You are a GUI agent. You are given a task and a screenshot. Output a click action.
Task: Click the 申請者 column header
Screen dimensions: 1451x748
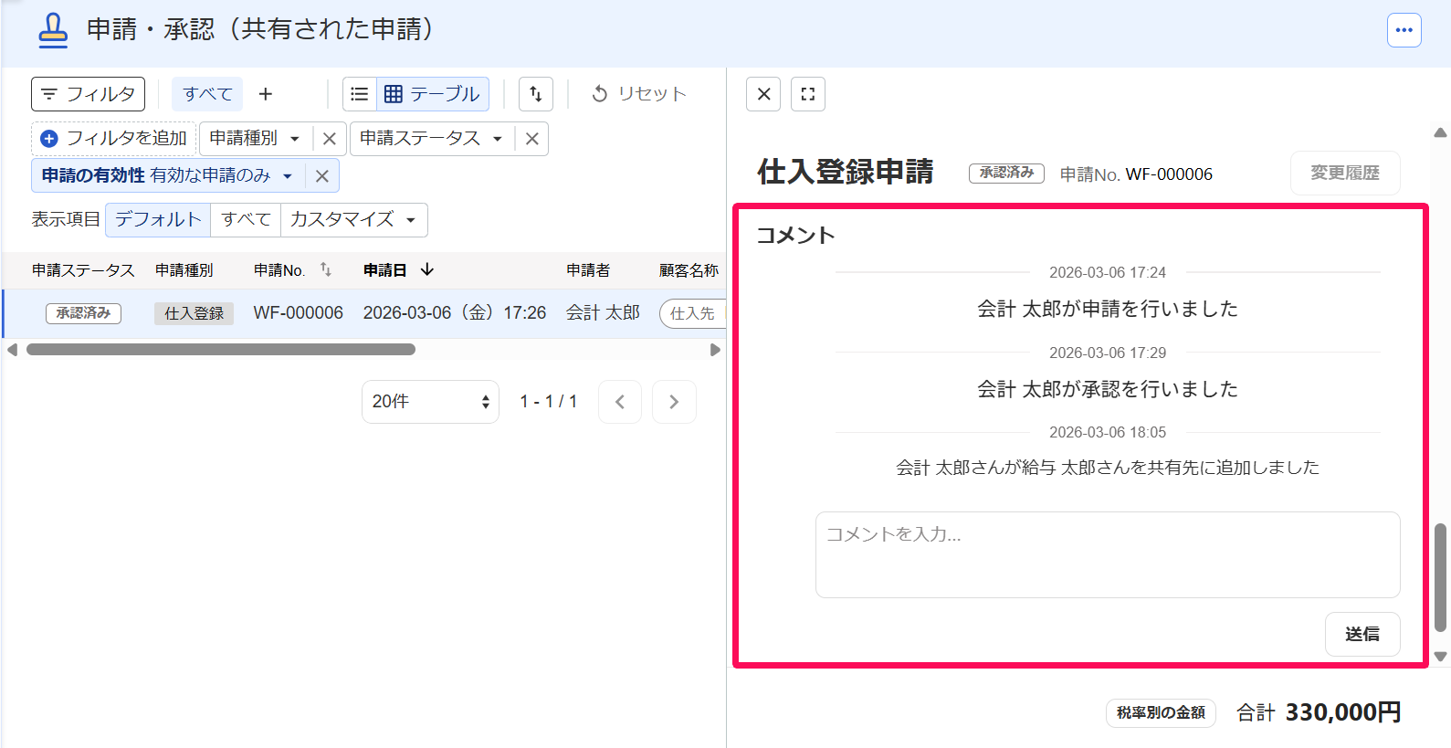(x=588, y=270)
